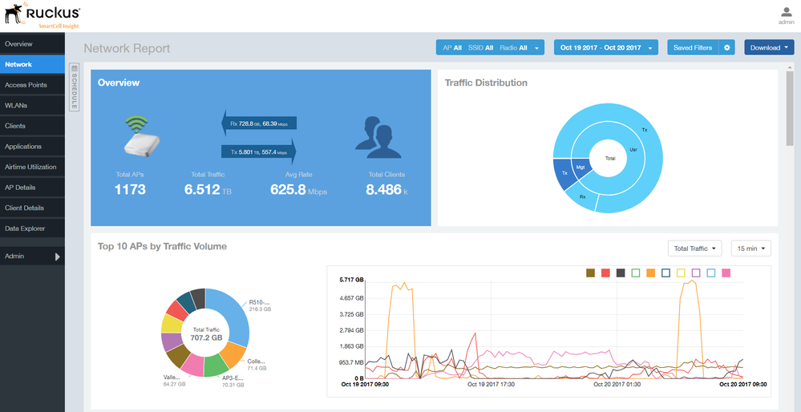Open Airtime Utilization menu item

pyautogui.click(x=30, y=167)
